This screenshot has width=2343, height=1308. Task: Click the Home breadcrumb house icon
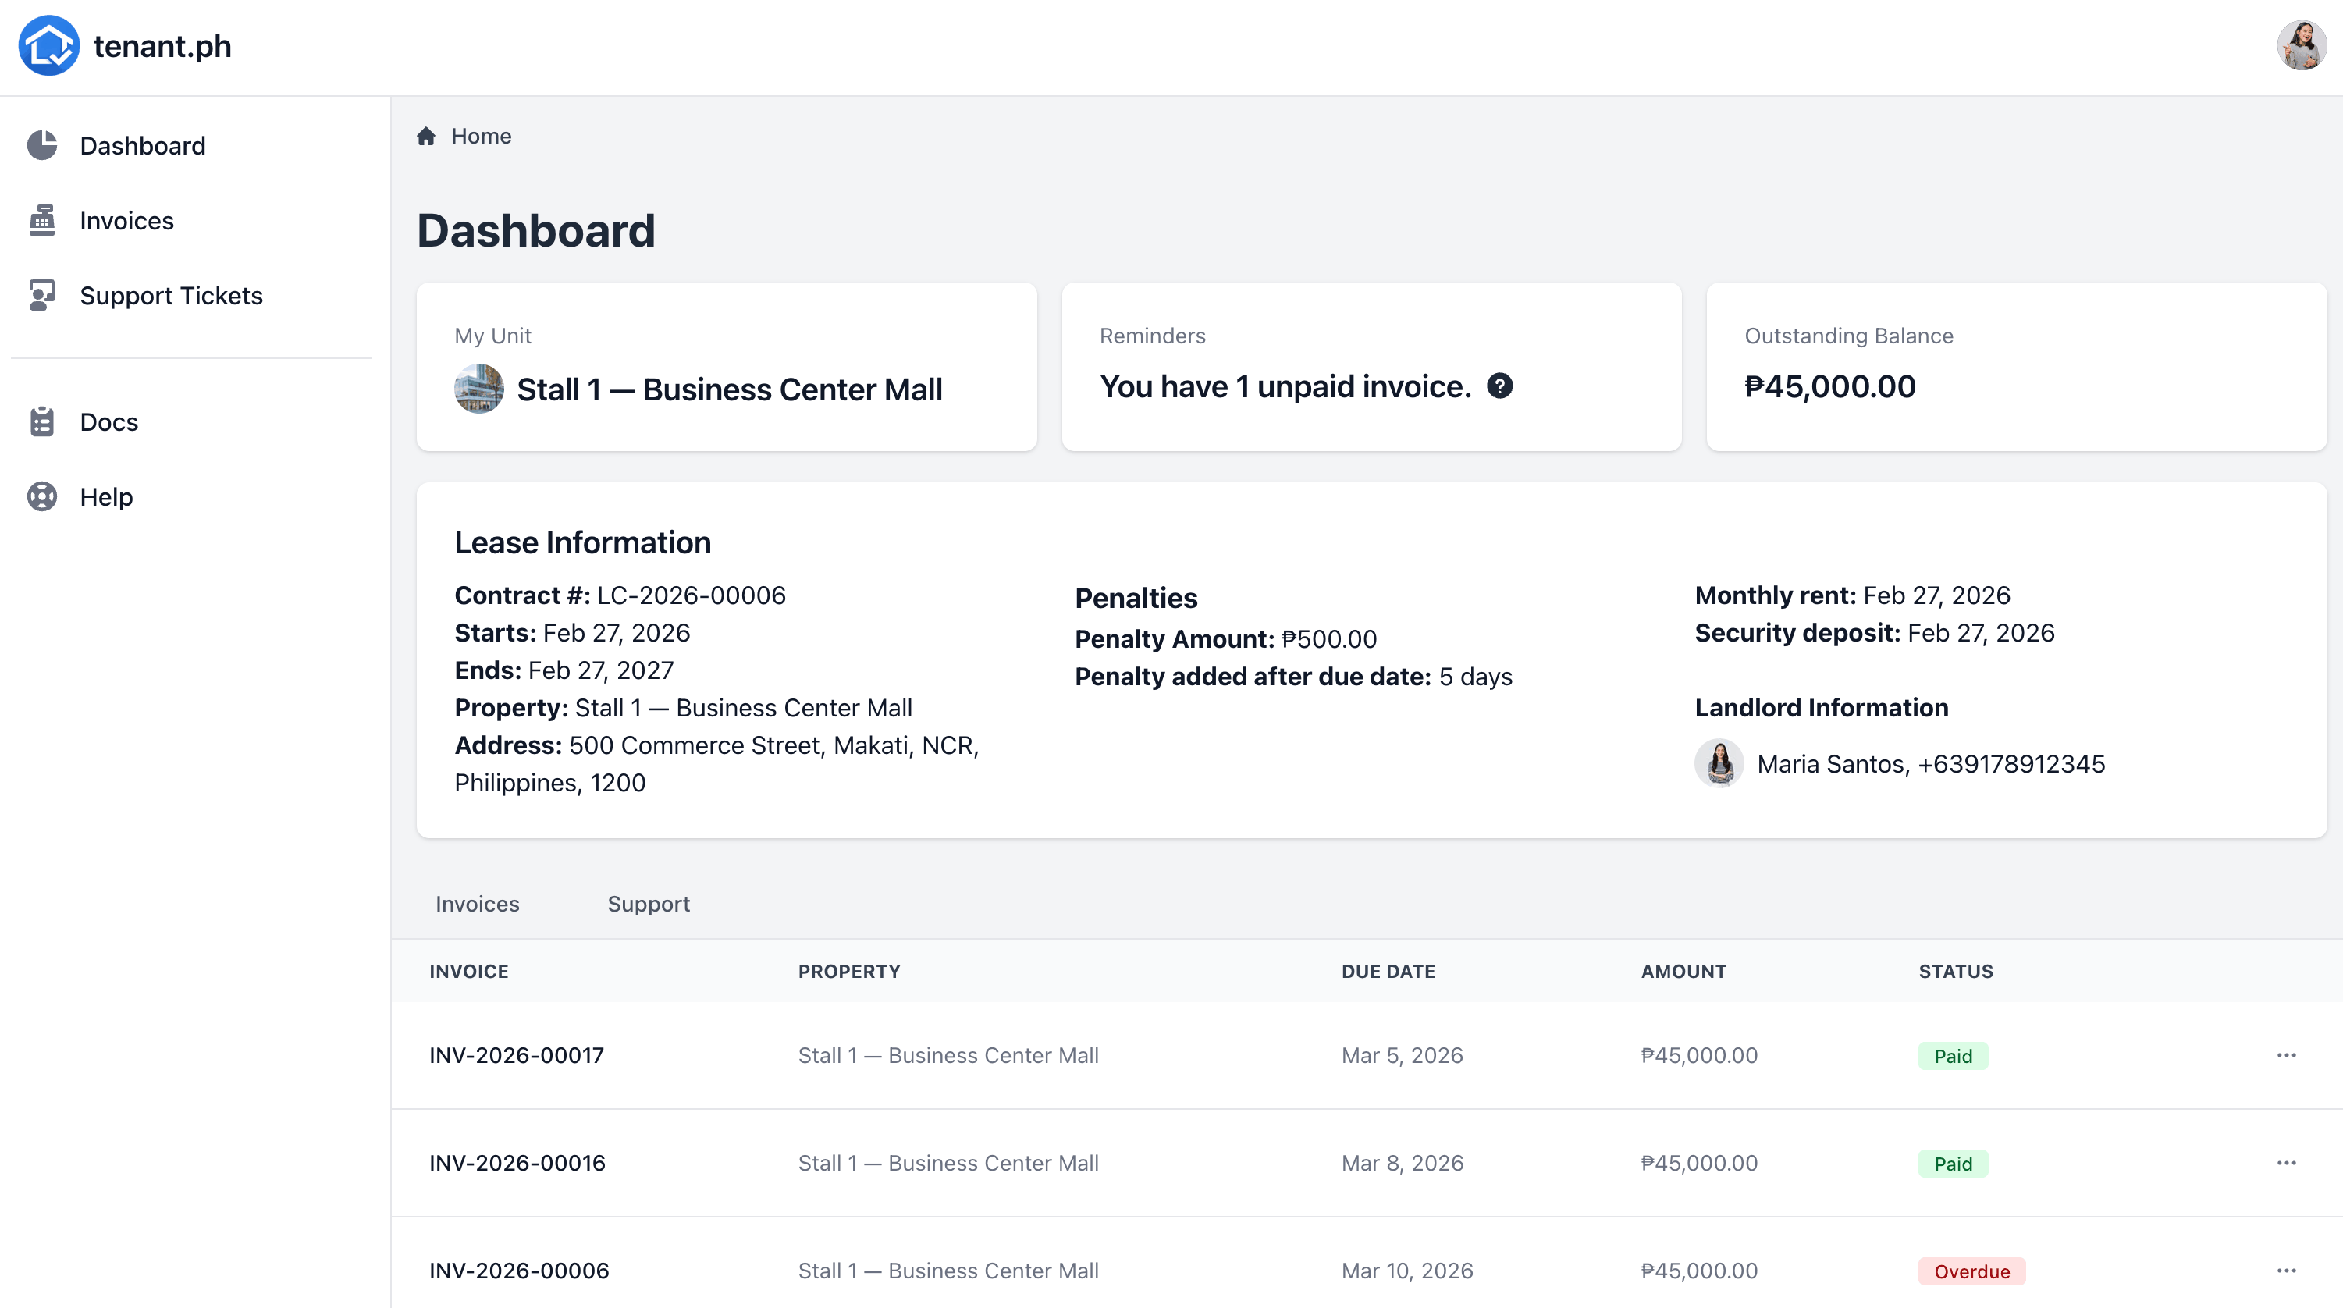425,137
